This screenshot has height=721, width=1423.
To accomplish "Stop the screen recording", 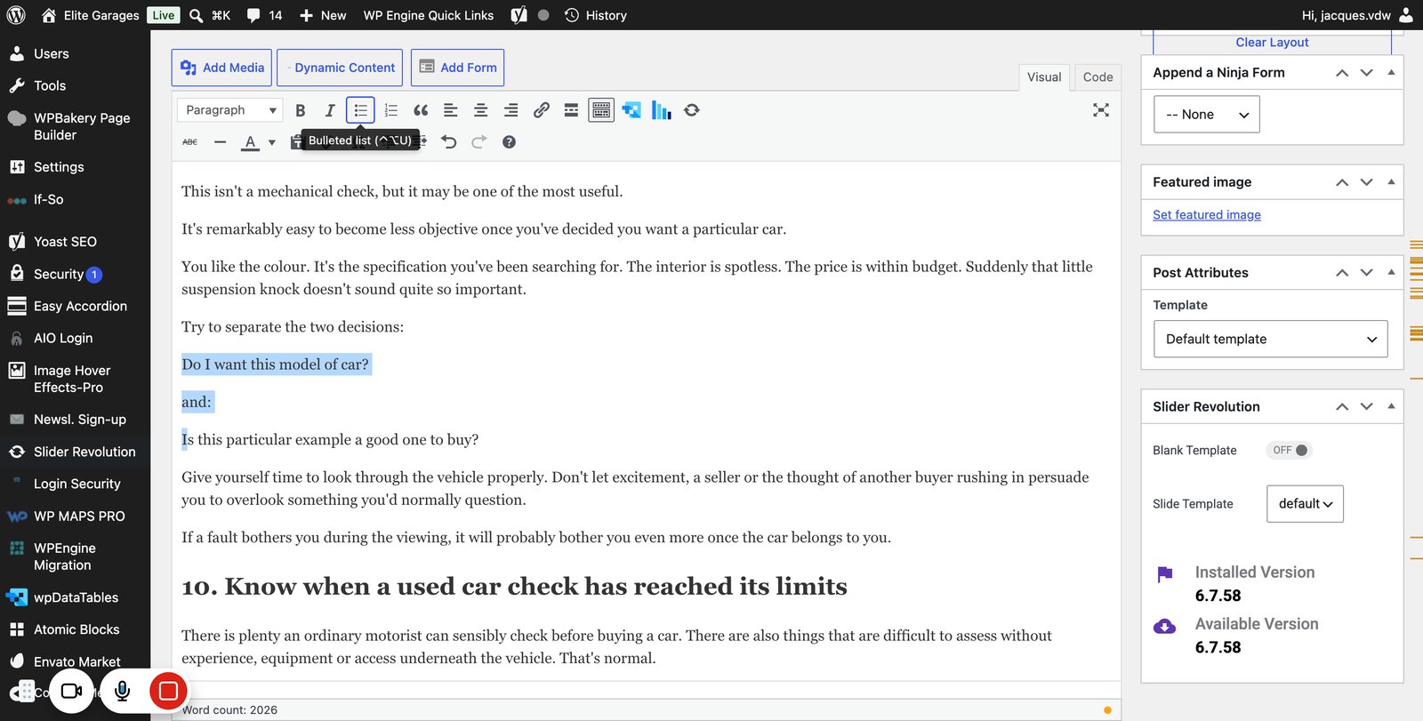I will pyautogui.click(x=168, y=691).
